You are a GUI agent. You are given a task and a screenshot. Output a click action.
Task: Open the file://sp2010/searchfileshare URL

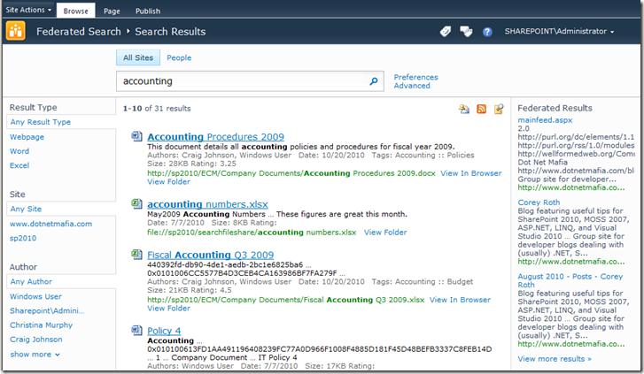pyautogui.click(x=252, y=233)
